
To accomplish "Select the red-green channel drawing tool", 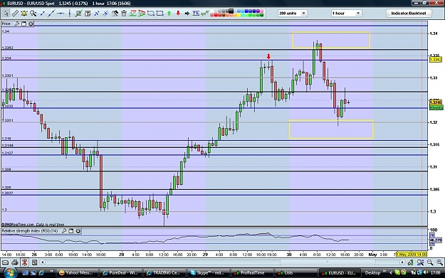I will click(x=132, y=14).
